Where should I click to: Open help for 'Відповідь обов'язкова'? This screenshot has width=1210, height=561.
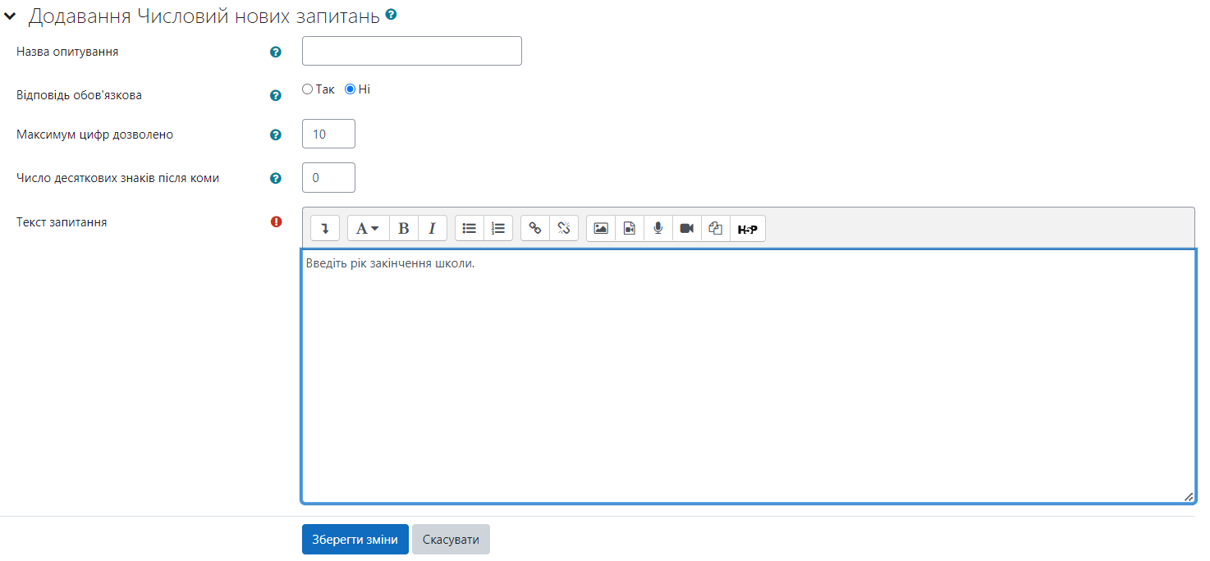point(276,95)
